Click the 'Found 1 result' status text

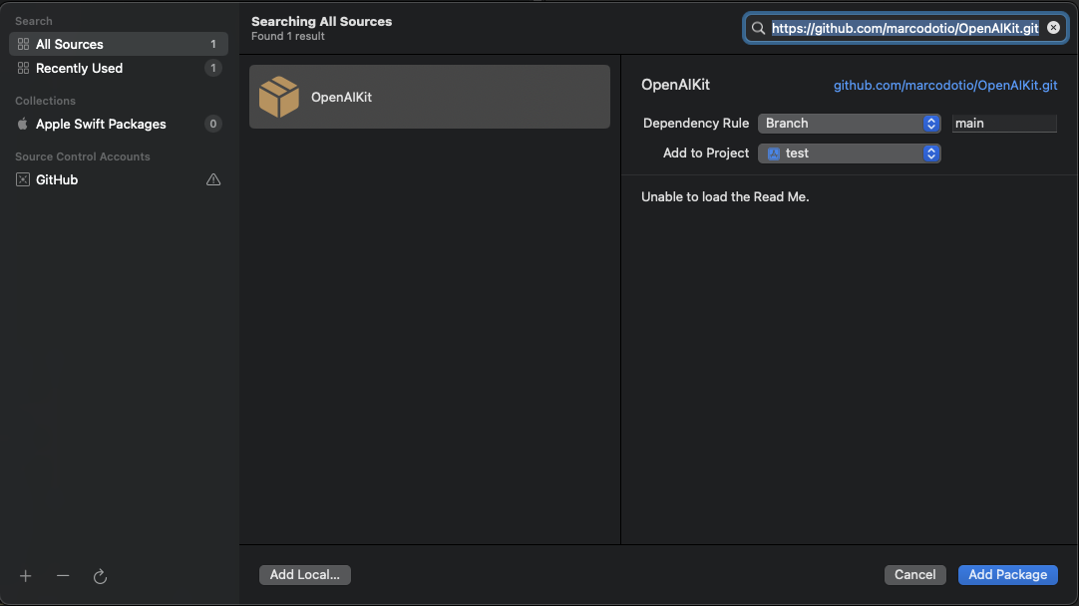287,37
